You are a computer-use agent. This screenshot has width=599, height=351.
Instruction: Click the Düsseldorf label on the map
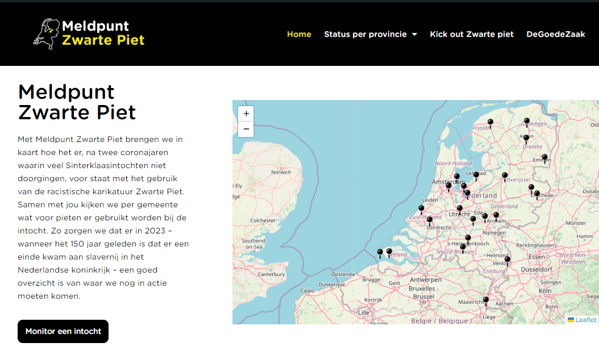(x=536, y=269)
